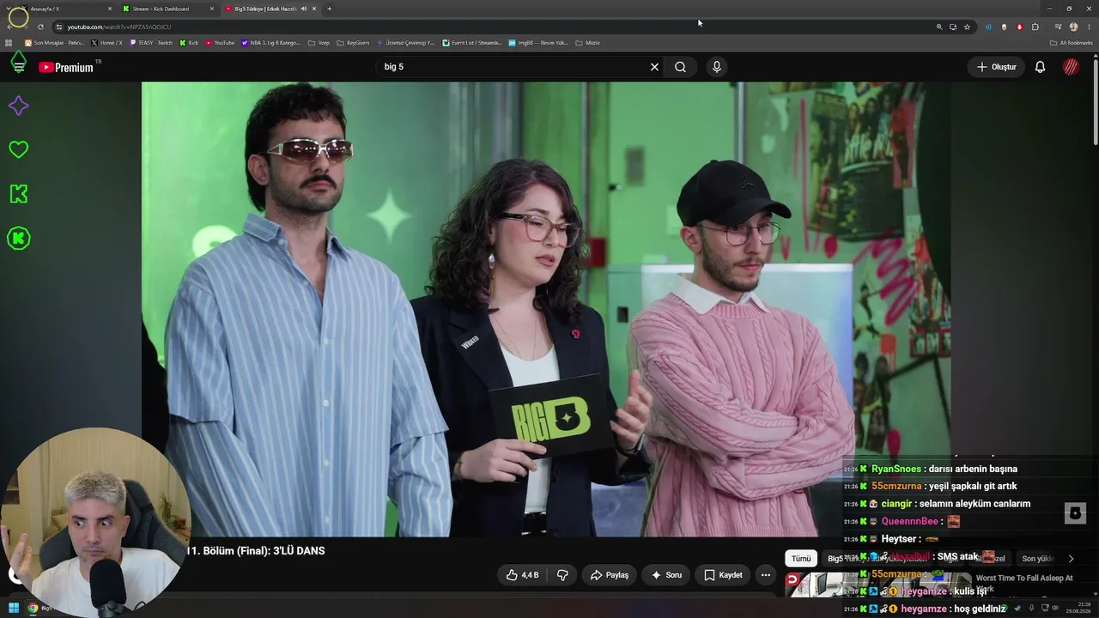Expand the Vorp bookmark folder

coord(319,43)
